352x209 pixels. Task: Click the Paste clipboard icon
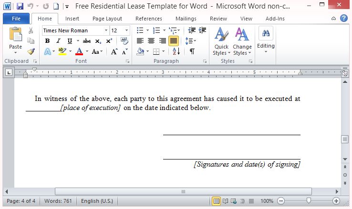pyautogui.click(x=15, y=34)
